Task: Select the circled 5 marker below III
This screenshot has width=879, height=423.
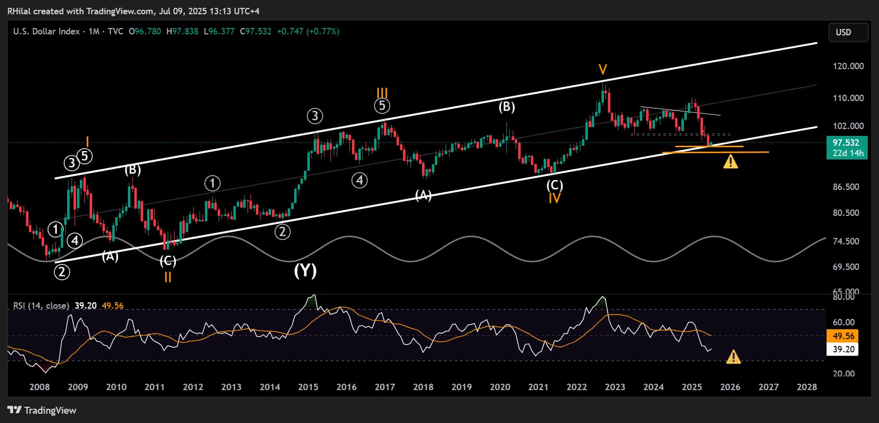Action: point(382,106)
